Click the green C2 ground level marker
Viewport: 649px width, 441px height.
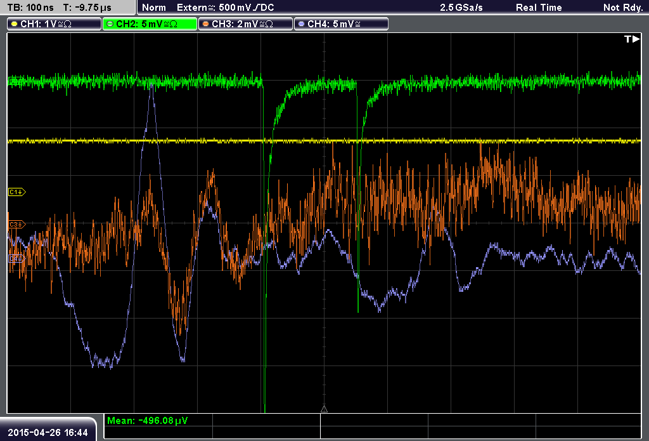tap(16, 81)
